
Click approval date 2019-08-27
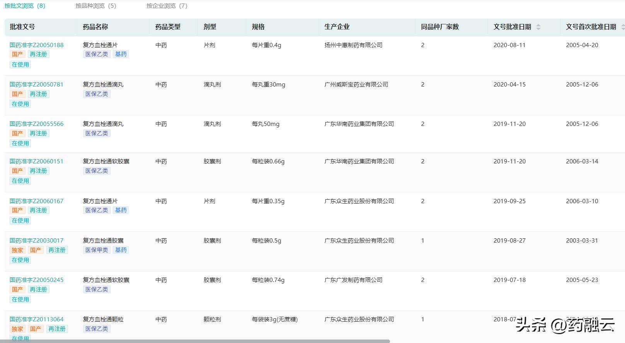(x=509, y=240)
